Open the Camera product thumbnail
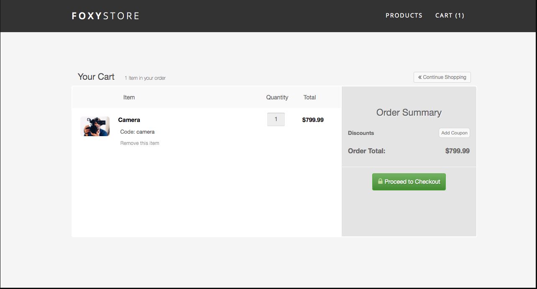Image resolution: width=537 pixels, height=289 pixels. [95, 126]
